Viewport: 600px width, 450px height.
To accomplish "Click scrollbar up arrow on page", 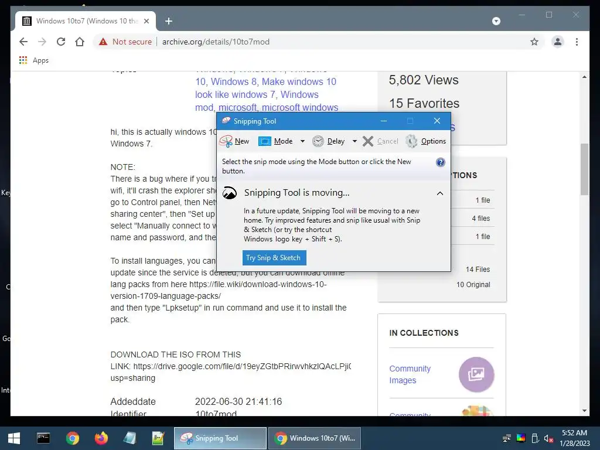I will pos(584,77).
